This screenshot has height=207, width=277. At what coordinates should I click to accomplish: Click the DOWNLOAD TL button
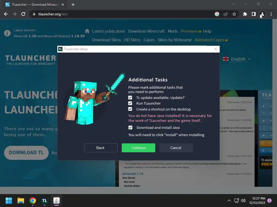tap(26, 153)
